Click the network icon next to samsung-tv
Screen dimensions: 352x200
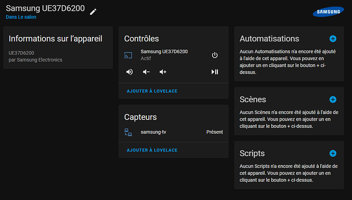point(128,132)
